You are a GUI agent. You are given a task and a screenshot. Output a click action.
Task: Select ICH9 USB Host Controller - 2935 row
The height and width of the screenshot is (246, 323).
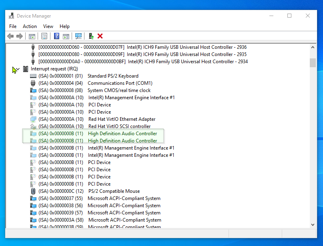click(142, 54)
